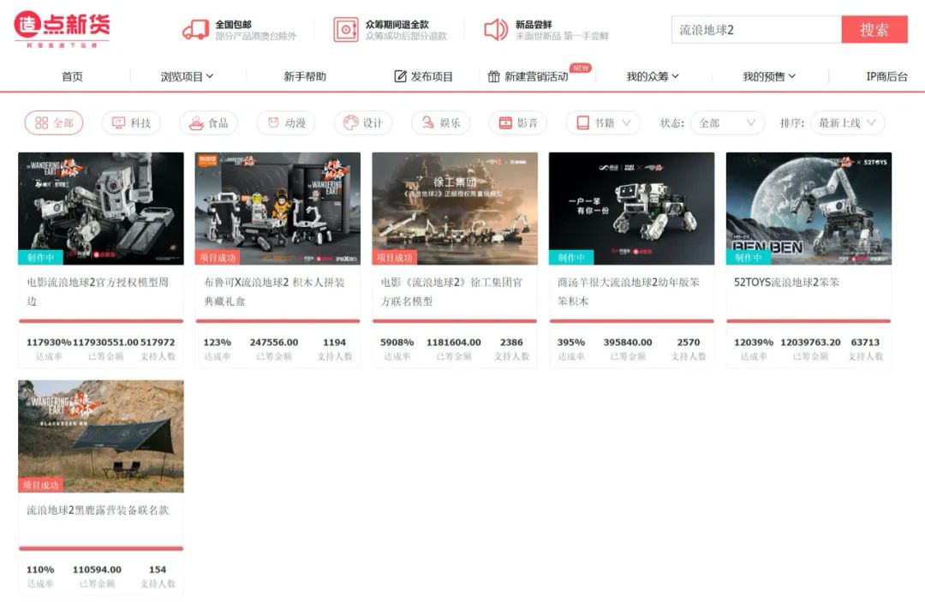Screen dimensions: 925x602
Task: Filter by 设计 category
Action: point(363,122)
